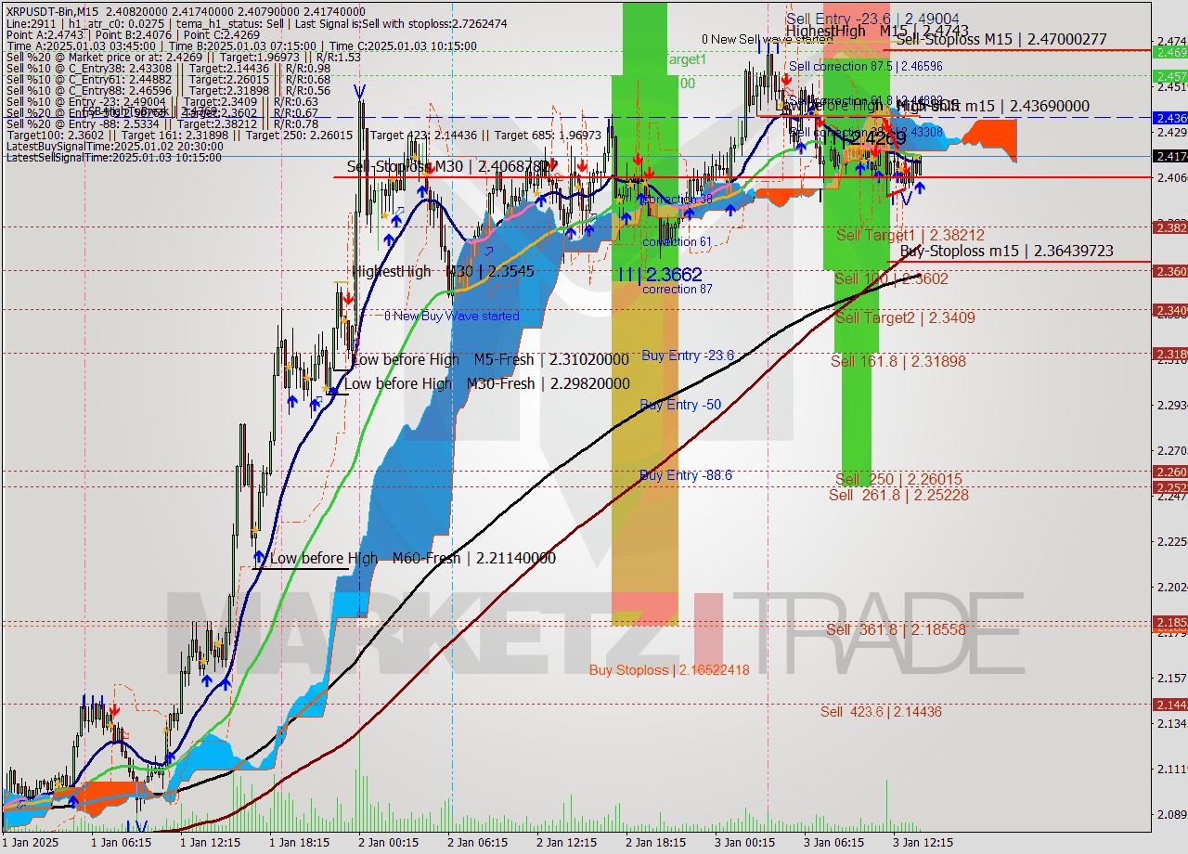Click green 2.469 price tag on axis
Screen dimensions: 1188x854
tap(1169, 52)
